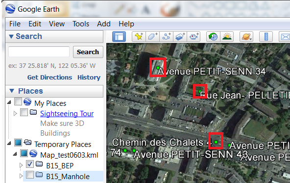The height and width of the screenshot is (183, 290).
Task: Add a placemark with the pushpin icon
Action: tap(139, 37)
